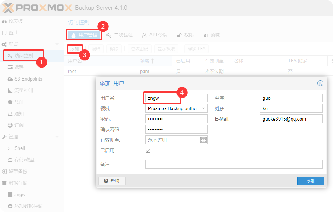Open the 权限 permissions tab
The width and height of the screenshot is (333, 212).
click(185, 35)
